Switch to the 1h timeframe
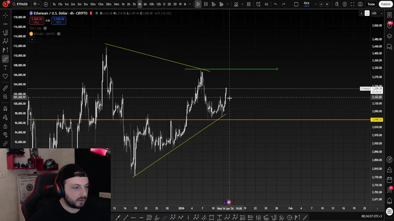Image resolution: width=394 pixels, height=221 pixels. point(123,4)
